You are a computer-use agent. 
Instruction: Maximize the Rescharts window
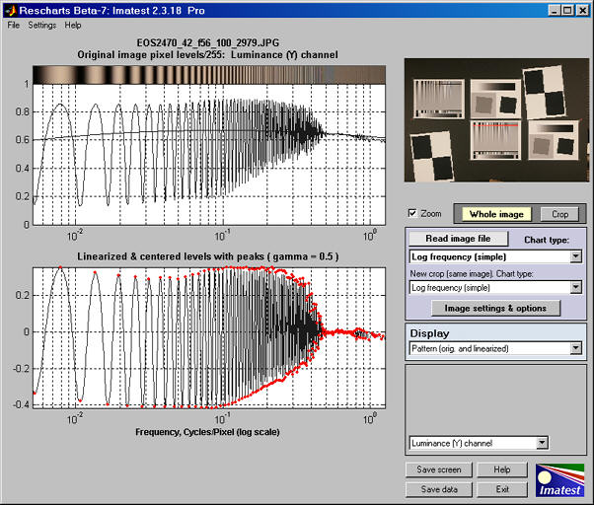point(568,10)
